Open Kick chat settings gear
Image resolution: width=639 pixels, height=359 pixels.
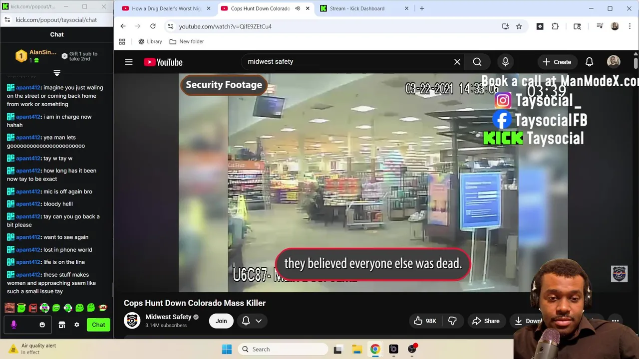click(x=77, y=325)
